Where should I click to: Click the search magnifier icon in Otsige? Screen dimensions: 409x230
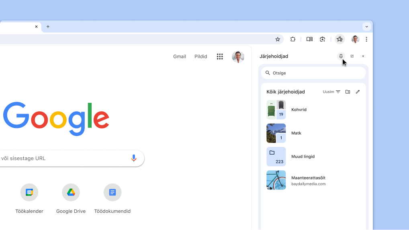pos(268,73)
